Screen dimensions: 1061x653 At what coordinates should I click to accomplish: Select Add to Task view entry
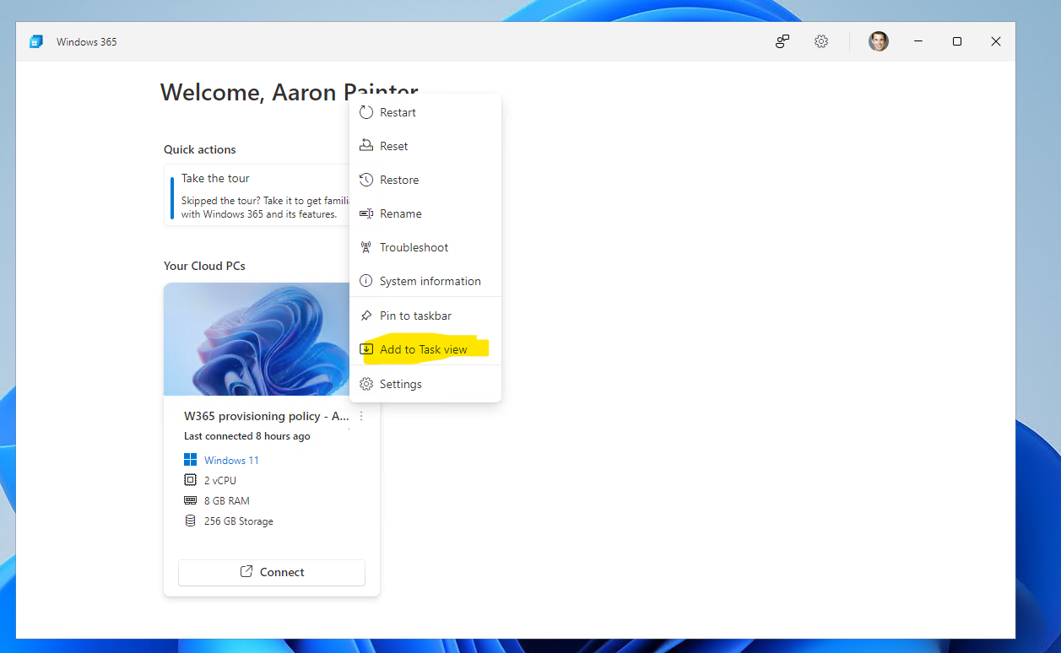point(425,349)
